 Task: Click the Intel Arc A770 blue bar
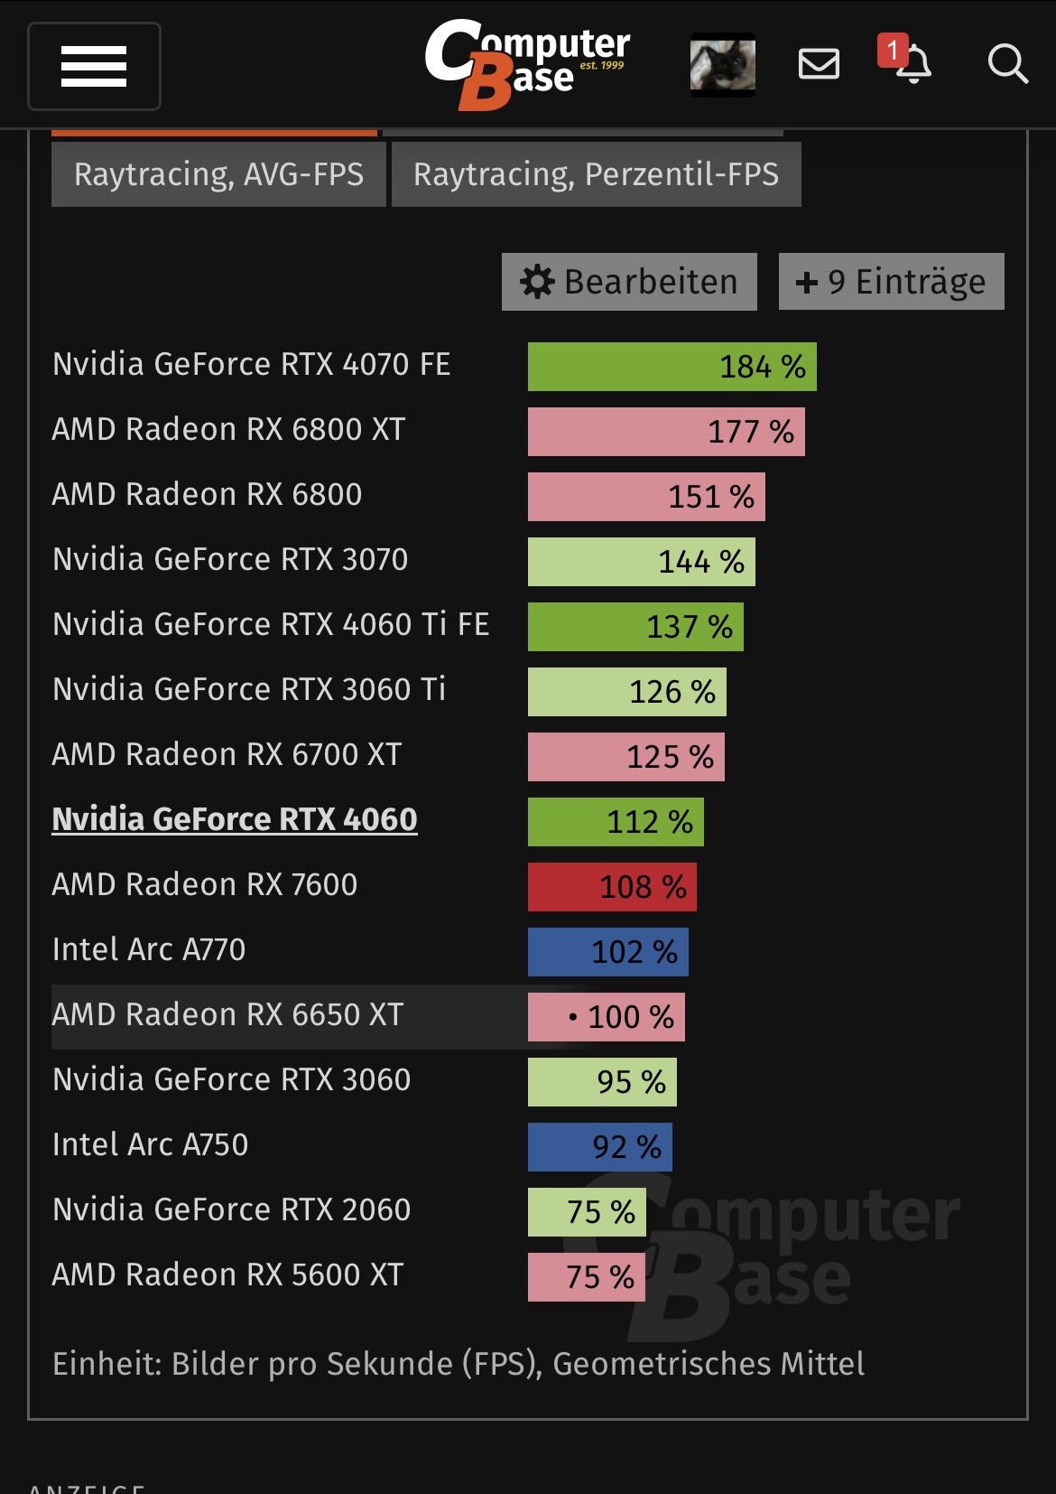coord(608,952)
